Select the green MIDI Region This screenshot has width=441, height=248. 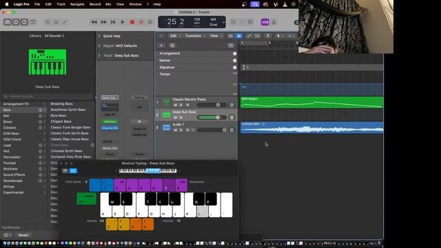(x=311, y=103)
